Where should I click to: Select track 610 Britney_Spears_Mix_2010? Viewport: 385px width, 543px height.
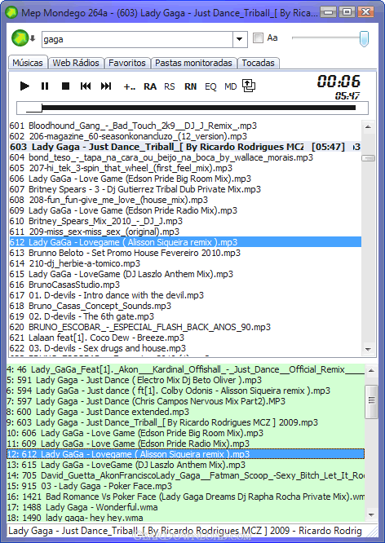[x=185, y=221]
